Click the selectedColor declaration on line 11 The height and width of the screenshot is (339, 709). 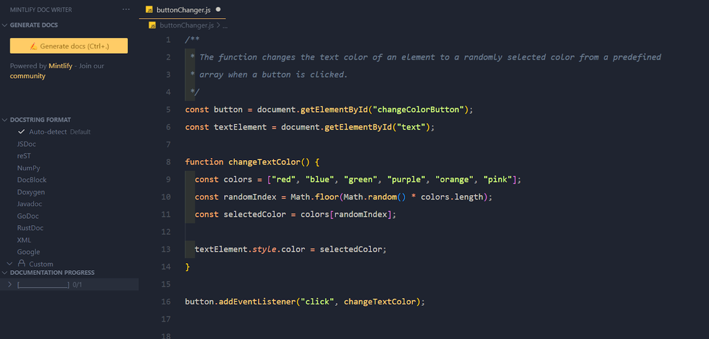255,215
